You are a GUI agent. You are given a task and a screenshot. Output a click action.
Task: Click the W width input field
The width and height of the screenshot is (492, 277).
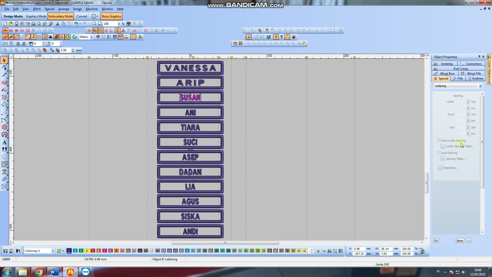tap(386, 249)
